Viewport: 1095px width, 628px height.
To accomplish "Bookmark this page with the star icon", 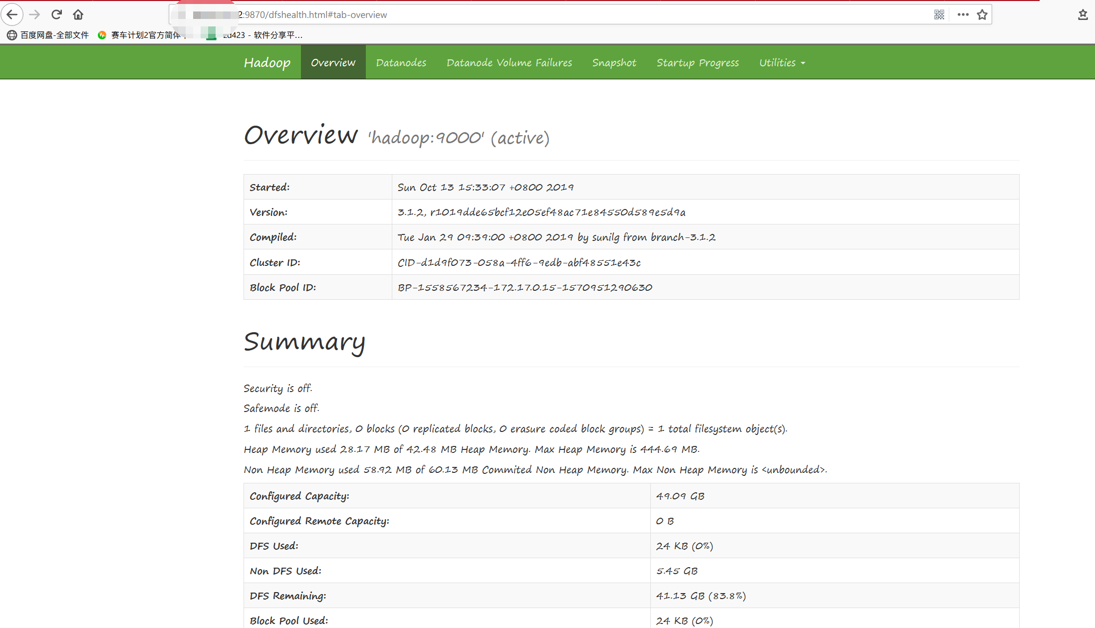I will point(982,14).
